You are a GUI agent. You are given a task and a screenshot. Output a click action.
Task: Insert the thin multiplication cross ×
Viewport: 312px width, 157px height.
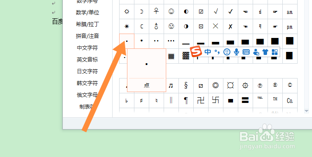point(216,26)
